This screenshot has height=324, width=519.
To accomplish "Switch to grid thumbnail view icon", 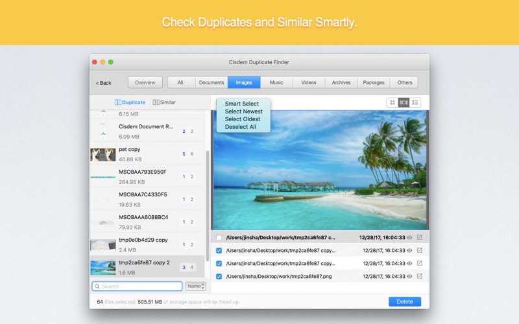I will [392, 102].
